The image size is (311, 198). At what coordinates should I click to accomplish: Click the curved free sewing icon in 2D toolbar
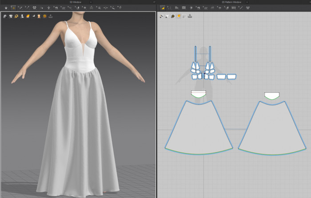(x=212, y=8)
